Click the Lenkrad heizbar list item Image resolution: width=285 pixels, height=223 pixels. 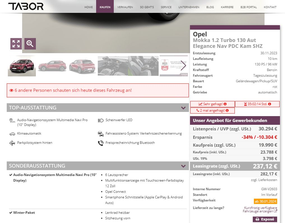click(x=117, y=212)
